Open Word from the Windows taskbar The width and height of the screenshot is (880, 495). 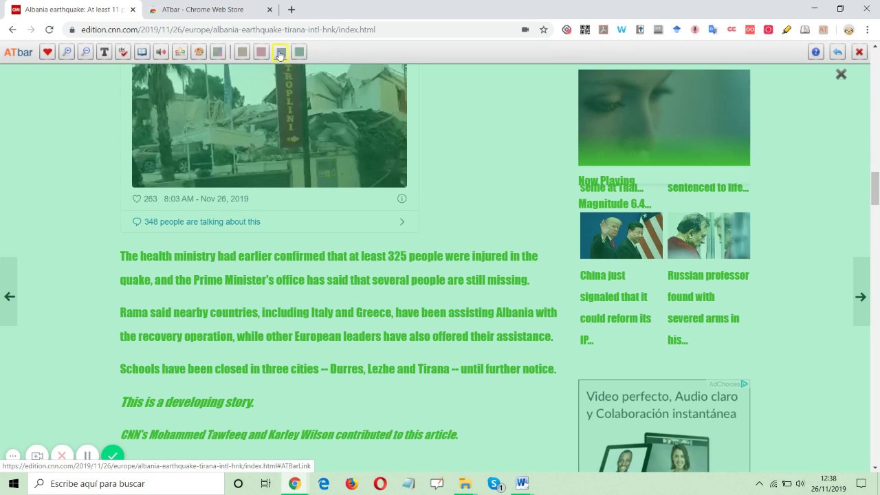point(522,483)
